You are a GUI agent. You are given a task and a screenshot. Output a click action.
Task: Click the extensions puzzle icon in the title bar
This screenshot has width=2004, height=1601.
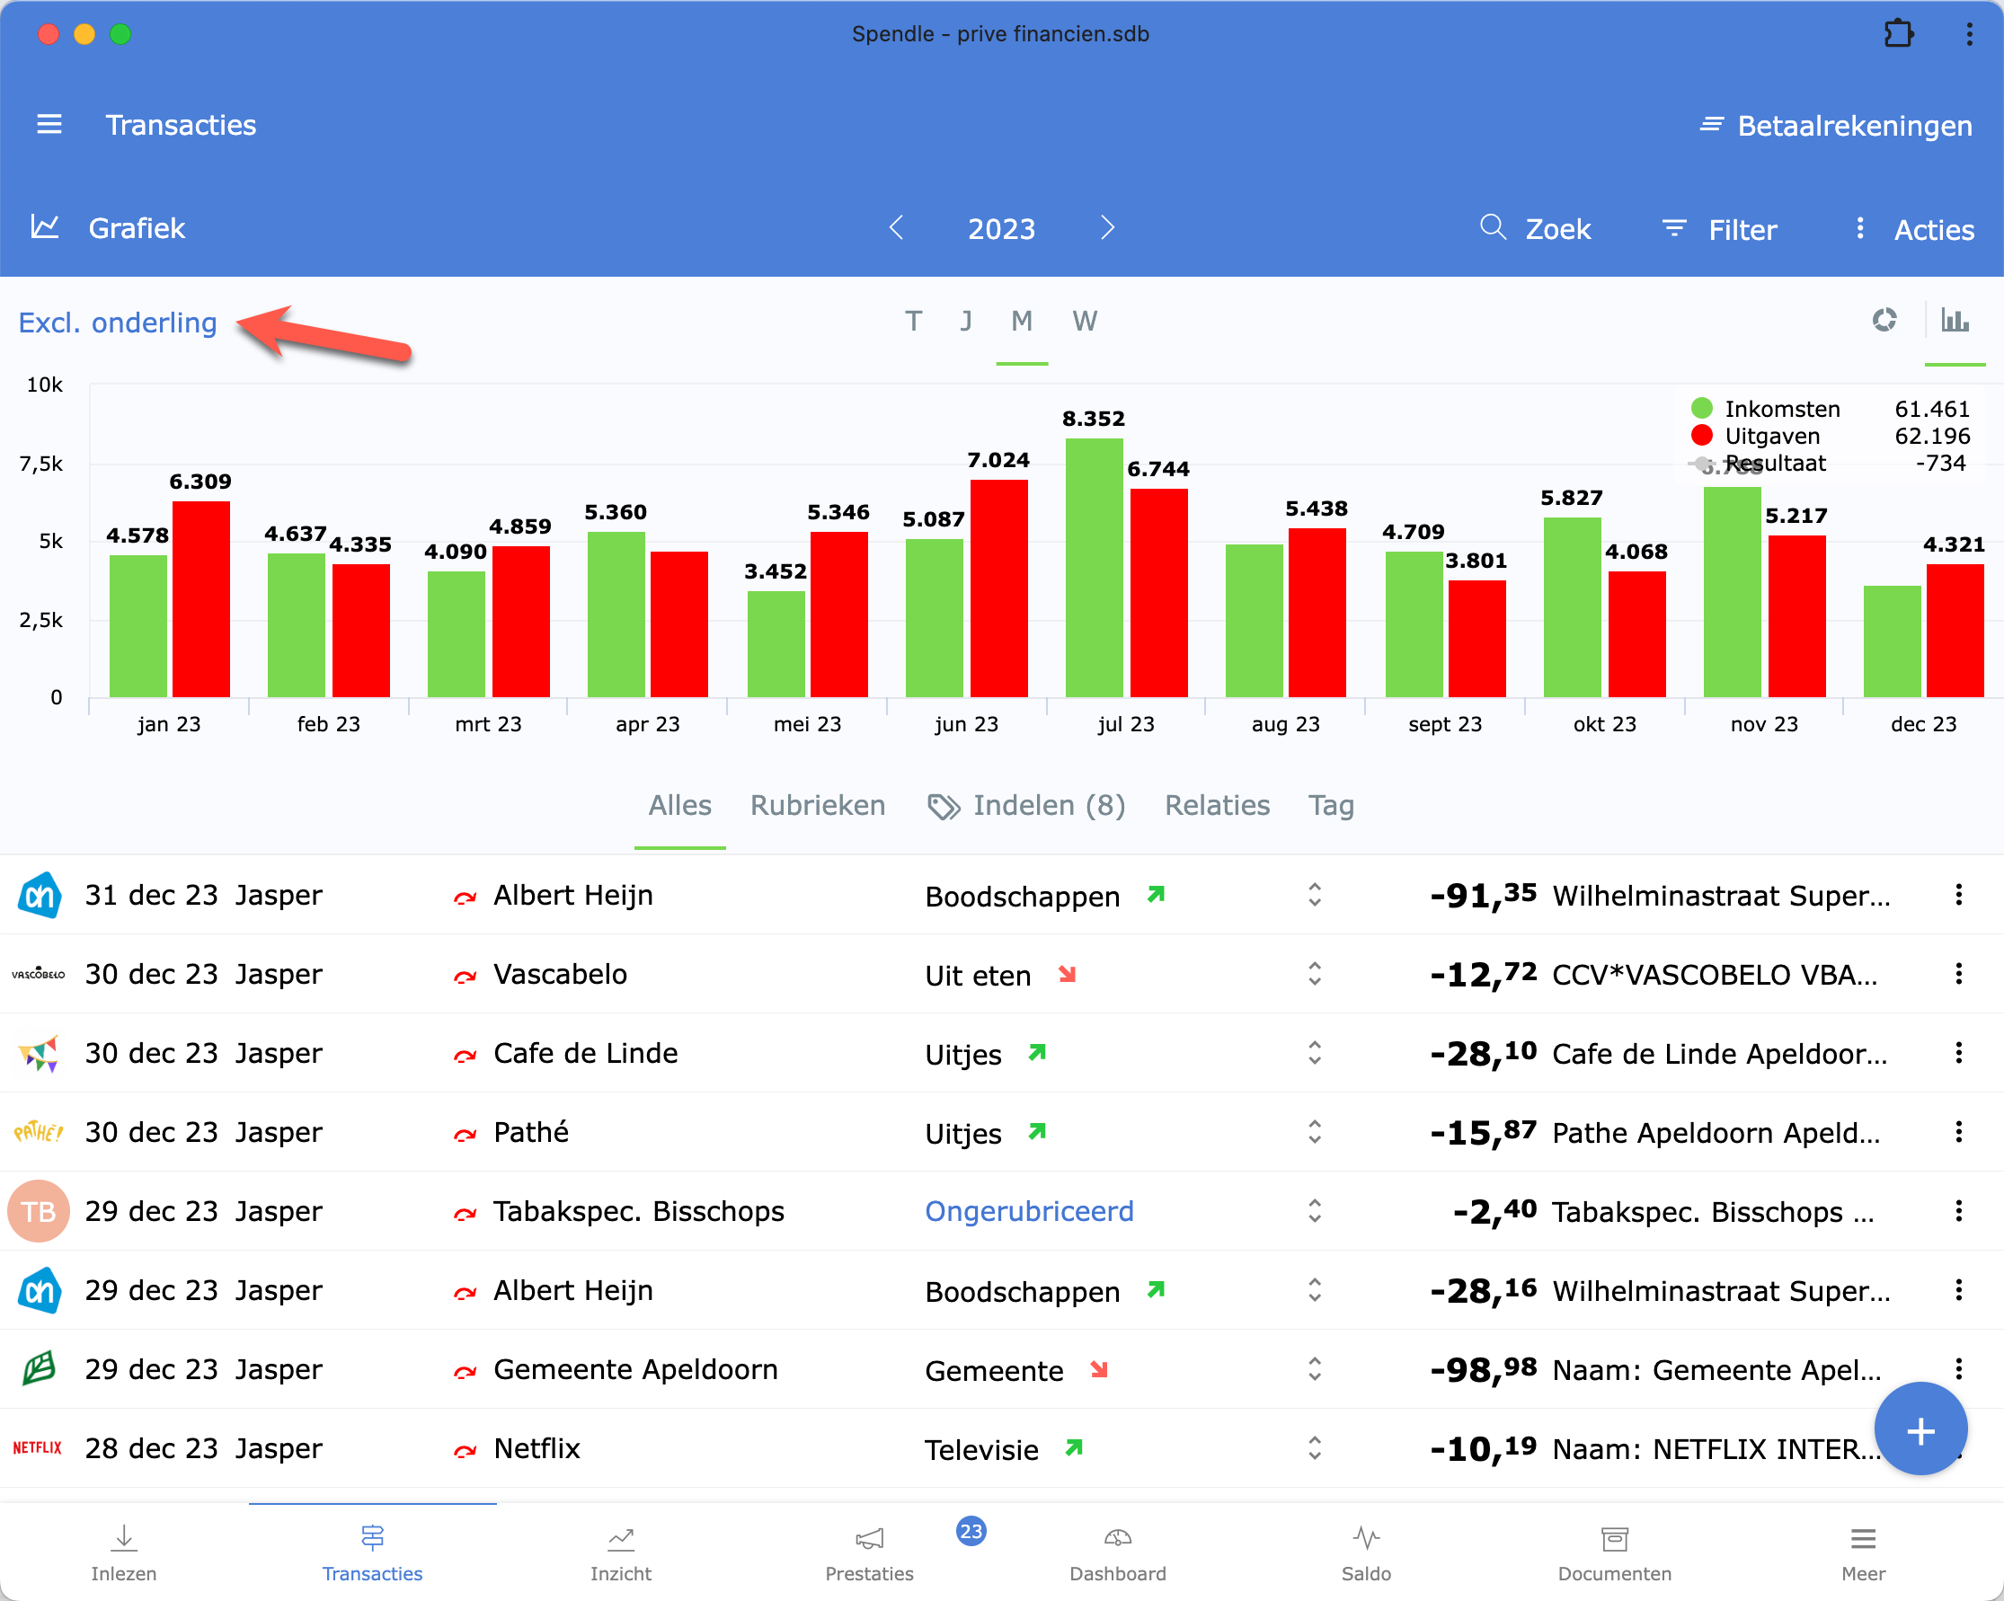click(x=1898, y=34)
